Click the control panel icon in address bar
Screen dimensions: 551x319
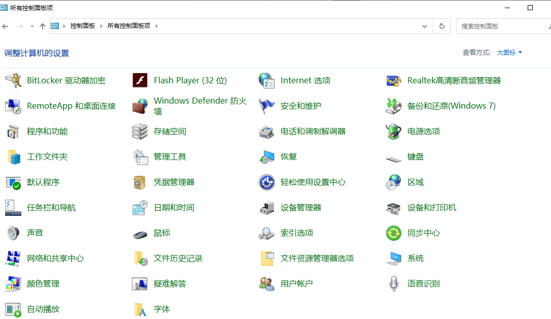[x=55, y=26]
